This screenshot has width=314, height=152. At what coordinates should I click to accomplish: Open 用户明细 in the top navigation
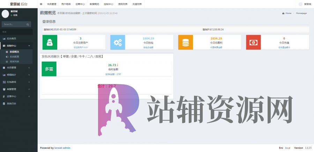66,4
